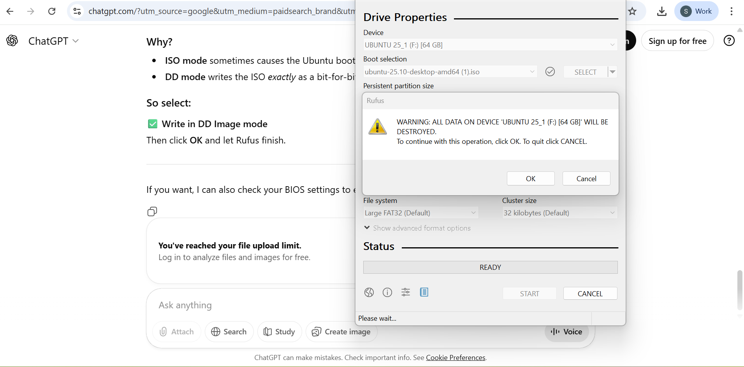Open the File system dropdown
This screenshot has height=367, width=744.
[420, 213]
